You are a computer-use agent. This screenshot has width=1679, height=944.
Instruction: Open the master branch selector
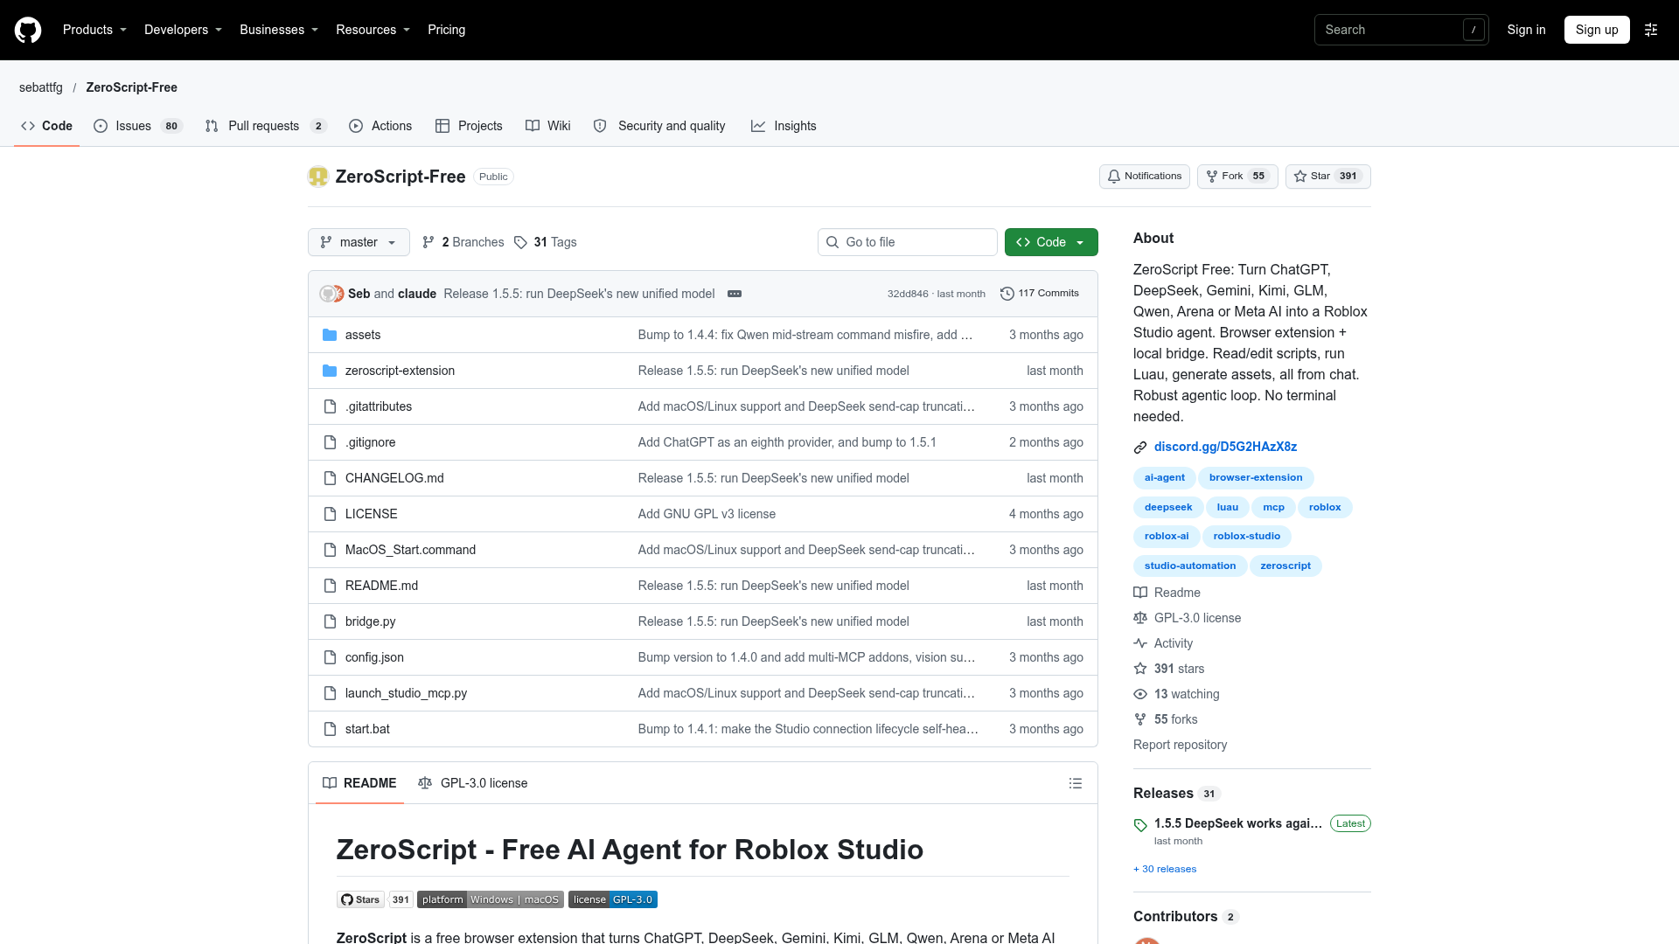[x=359, y=242]
